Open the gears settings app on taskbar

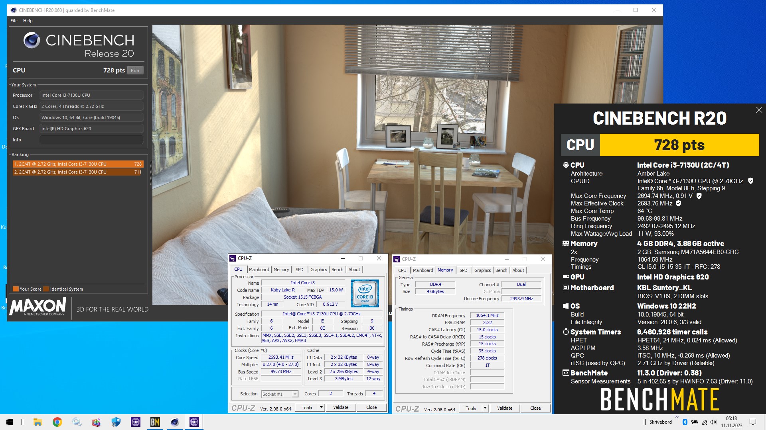77,422
